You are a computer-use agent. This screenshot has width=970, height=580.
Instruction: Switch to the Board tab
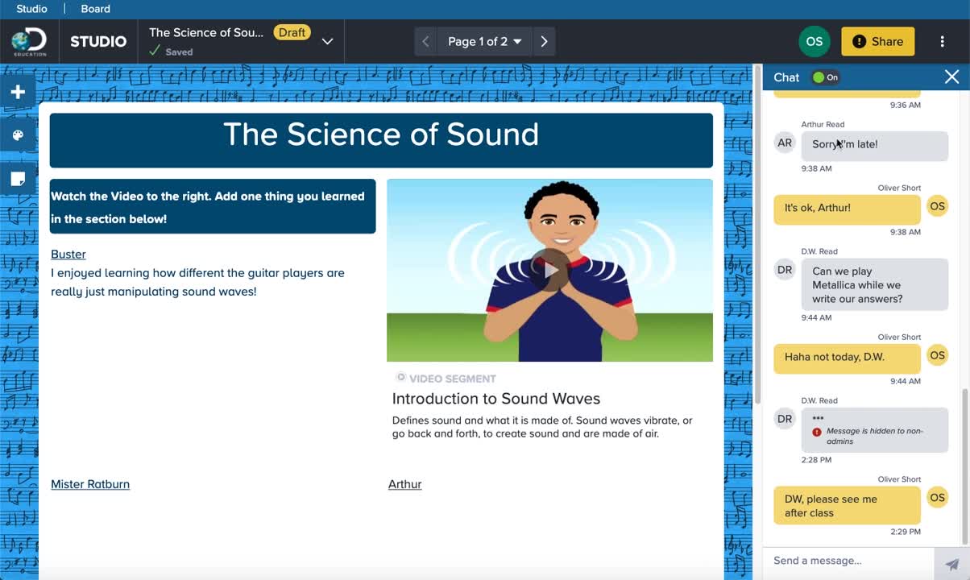point(95,9)
